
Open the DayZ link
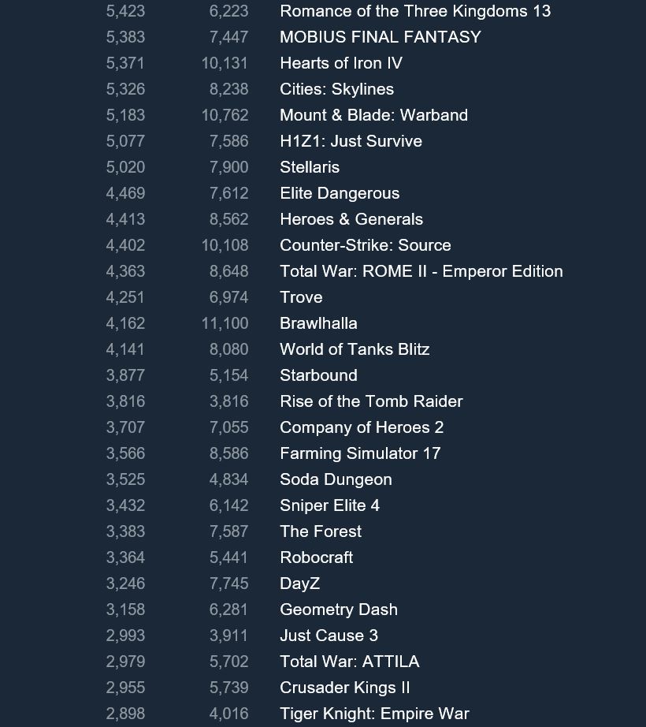point(299,583)
